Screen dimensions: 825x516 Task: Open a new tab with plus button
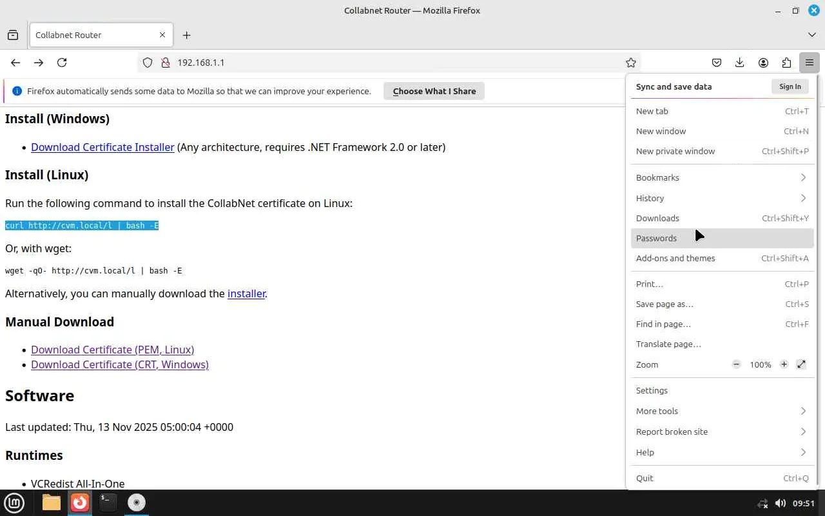tap(187, 35)
